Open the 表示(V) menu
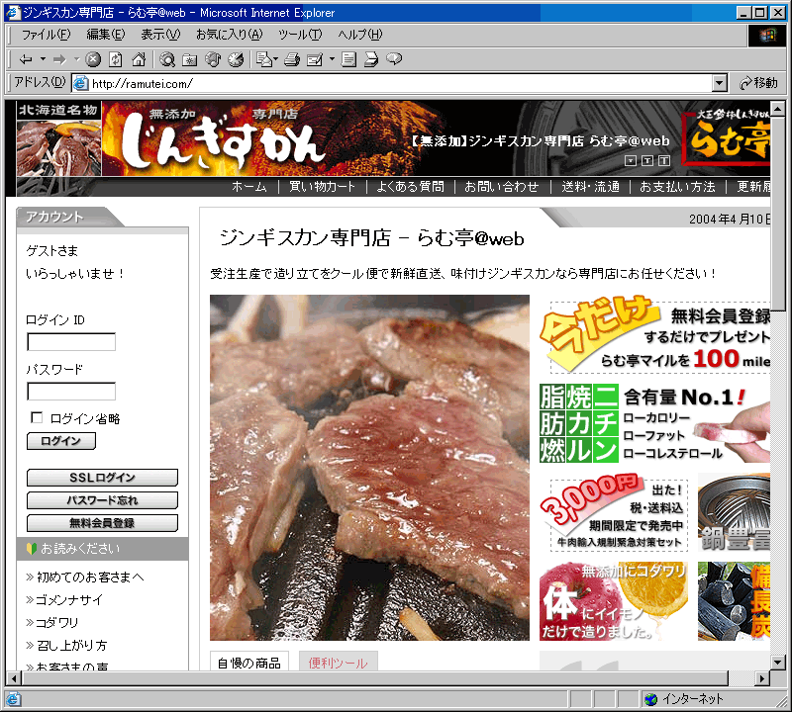 point(160,35)
